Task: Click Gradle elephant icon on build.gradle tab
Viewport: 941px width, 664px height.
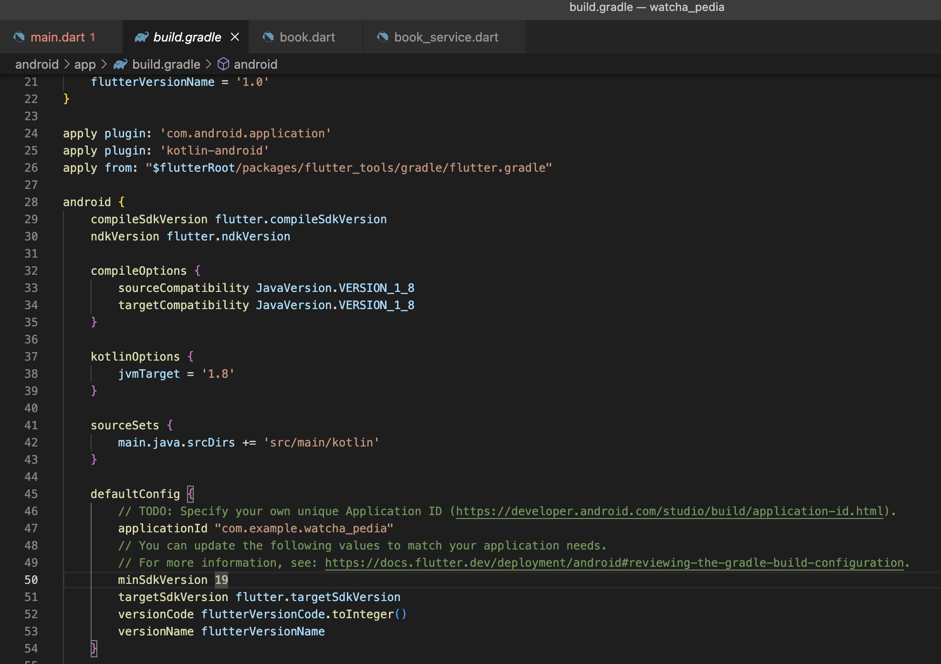Action: tap(141, 37)
